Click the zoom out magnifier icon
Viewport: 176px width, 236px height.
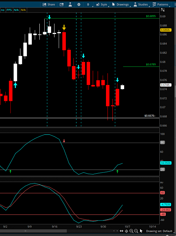coord(136,231)
